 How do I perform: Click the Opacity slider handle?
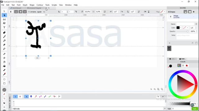tap(187, 31)
